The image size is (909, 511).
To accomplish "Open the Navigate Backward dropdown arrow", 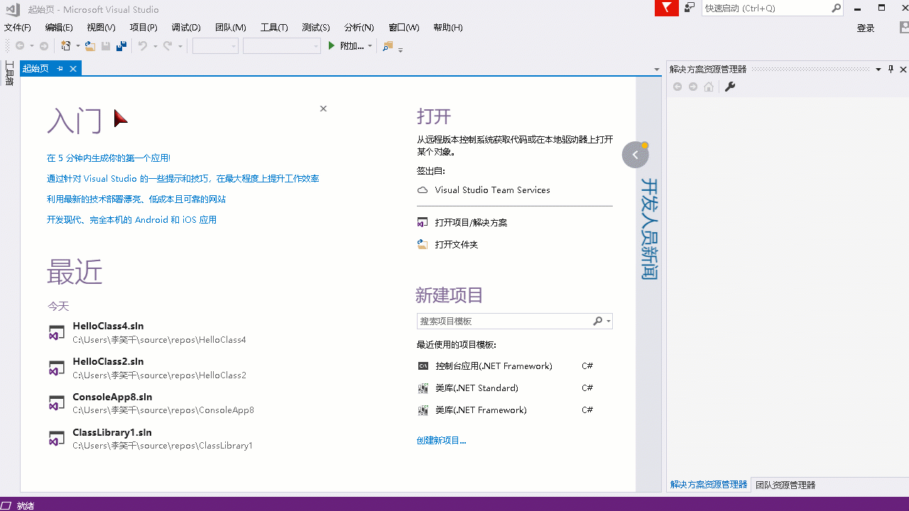I will pos(32,46).
